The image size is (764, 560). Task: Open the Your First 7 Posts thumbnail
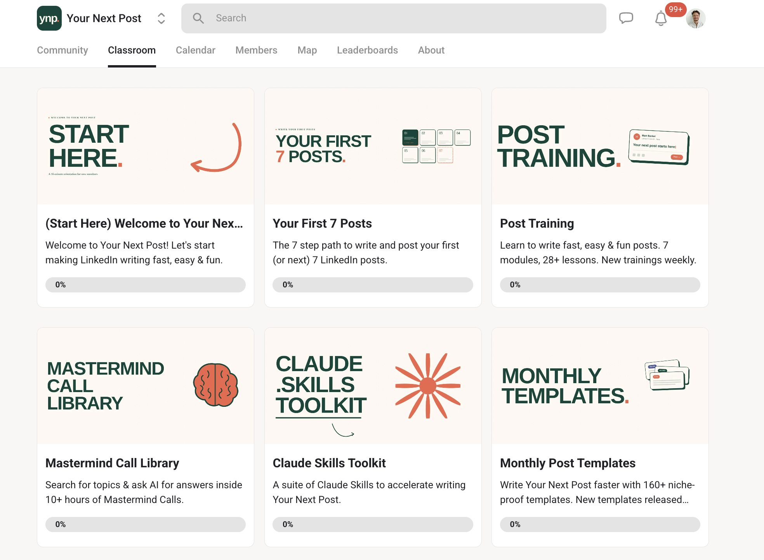tap(373, 146)
